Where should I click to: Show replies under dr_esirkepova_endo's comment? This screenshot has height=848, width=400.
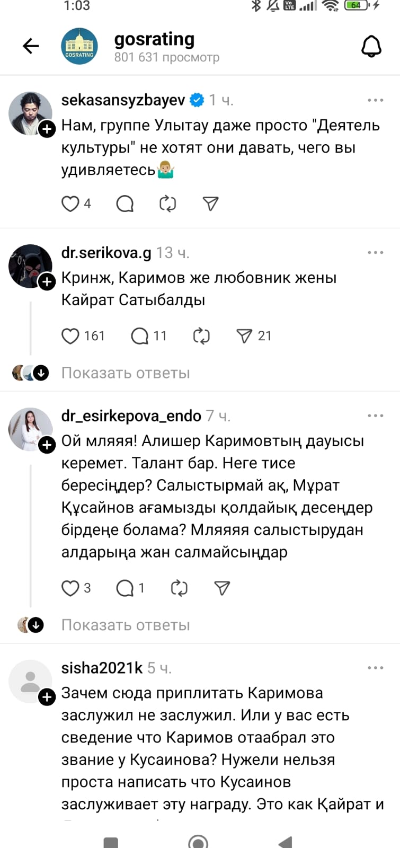point(126,625)
